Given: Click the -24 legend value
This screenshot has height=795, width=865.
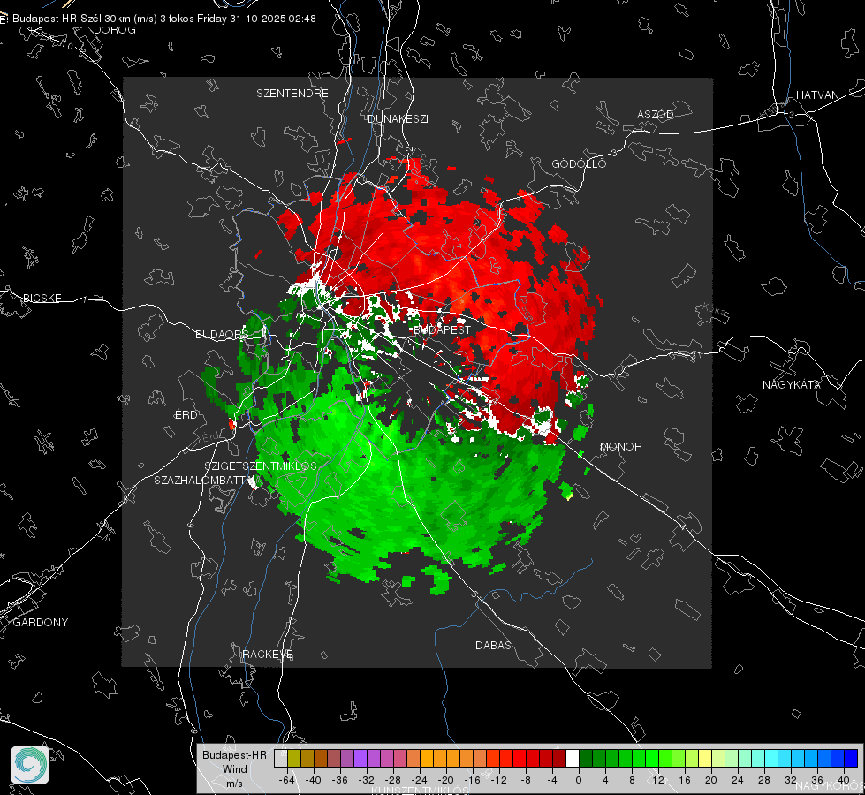Looking at the screenshot, I should pos(419,780).
